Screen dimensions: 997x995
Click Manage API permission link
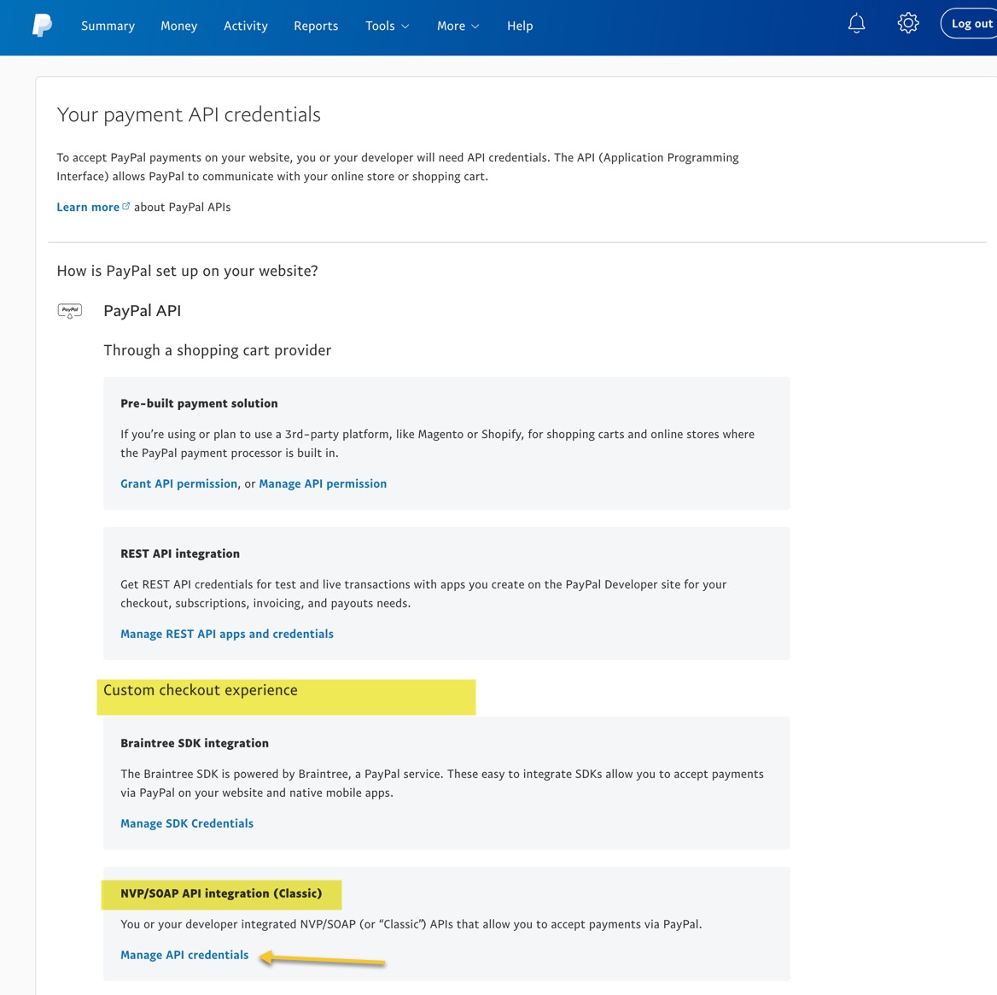(323, 483)
